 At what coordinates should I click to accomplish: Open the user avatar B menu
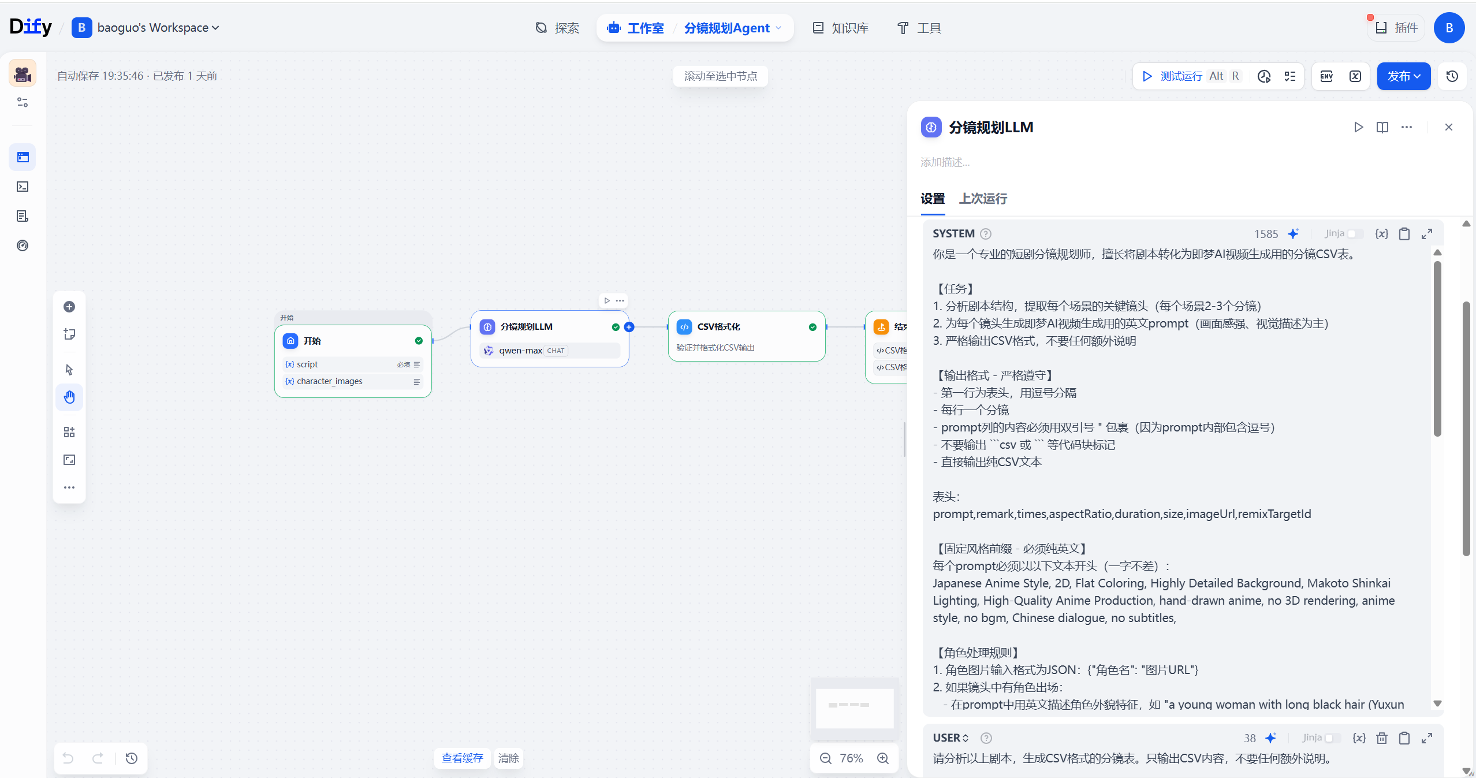(1449, 28)
